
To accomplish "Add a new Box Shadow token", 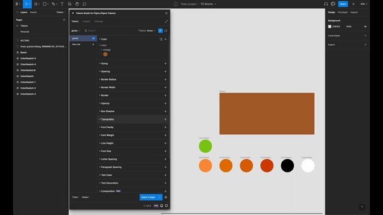I will [x=165, y=112].
